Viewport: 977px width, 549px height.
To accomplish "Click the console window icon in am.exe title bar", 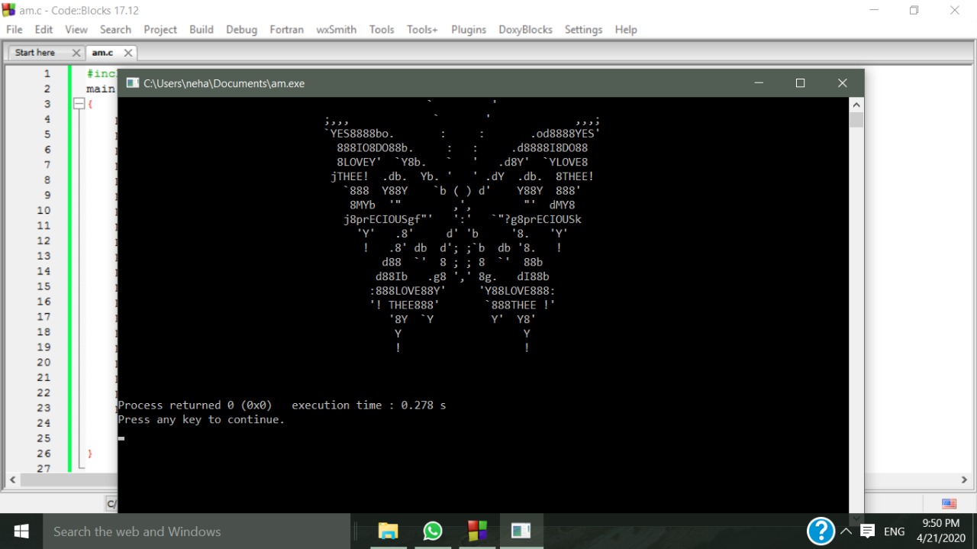I will (132, 83).
